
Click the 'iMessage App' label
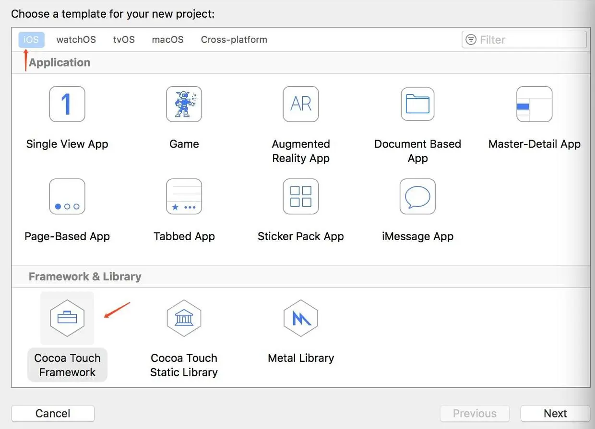[x=417, y=236]
